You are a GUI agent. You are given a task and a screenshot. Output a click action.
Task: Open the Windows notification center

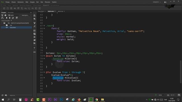point(178,99)
